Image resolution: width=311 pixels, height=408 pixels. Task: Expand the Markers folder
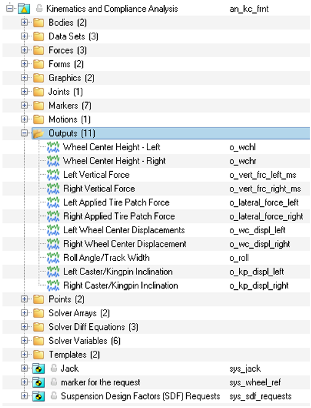click(x=24, y=105)
